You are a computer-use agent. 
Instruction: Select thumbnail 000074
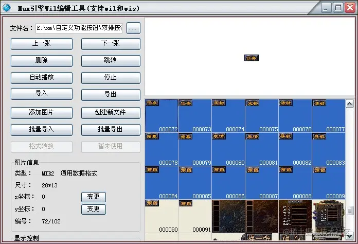point(228,116)
